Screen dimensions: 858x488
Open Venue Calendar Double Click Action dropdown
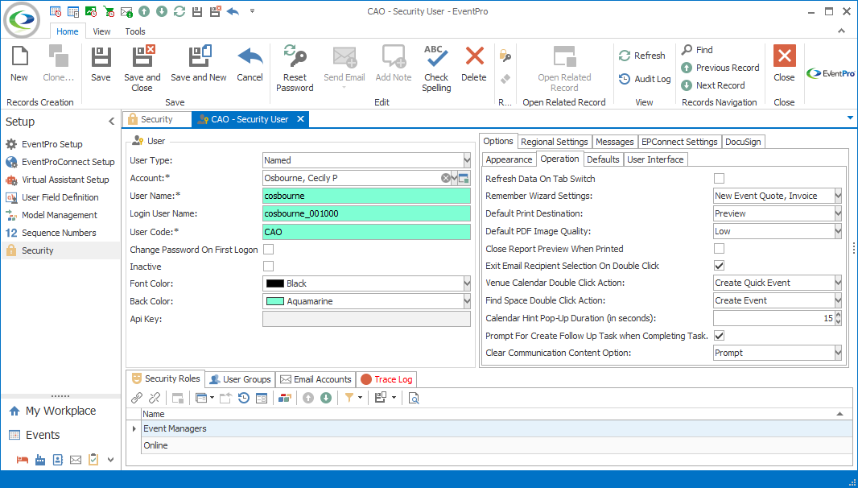pos(838,283)
